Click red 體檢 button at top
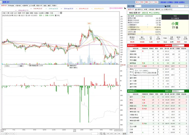The image size is (189, 135). click(x=147, y=2)
